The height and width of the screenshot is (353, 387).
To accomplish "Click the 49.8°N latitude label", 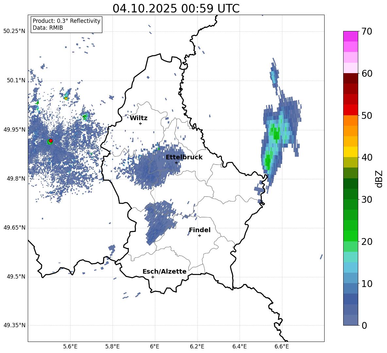I will [x=16, y=179].
